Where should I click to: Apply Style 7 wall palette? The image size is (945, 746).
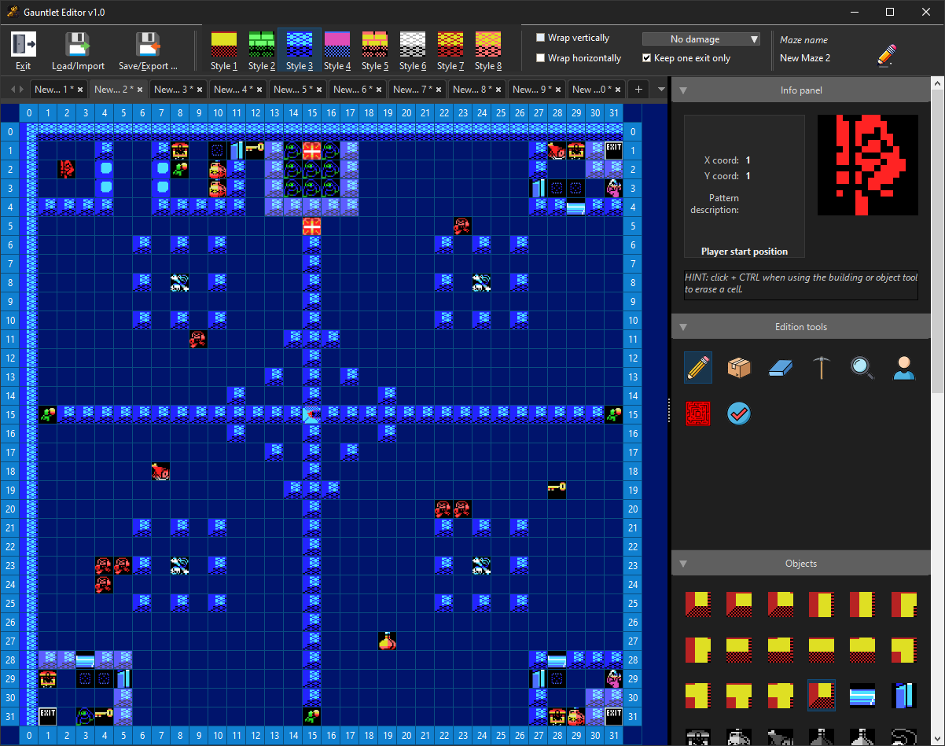click(x=450, y=51)
